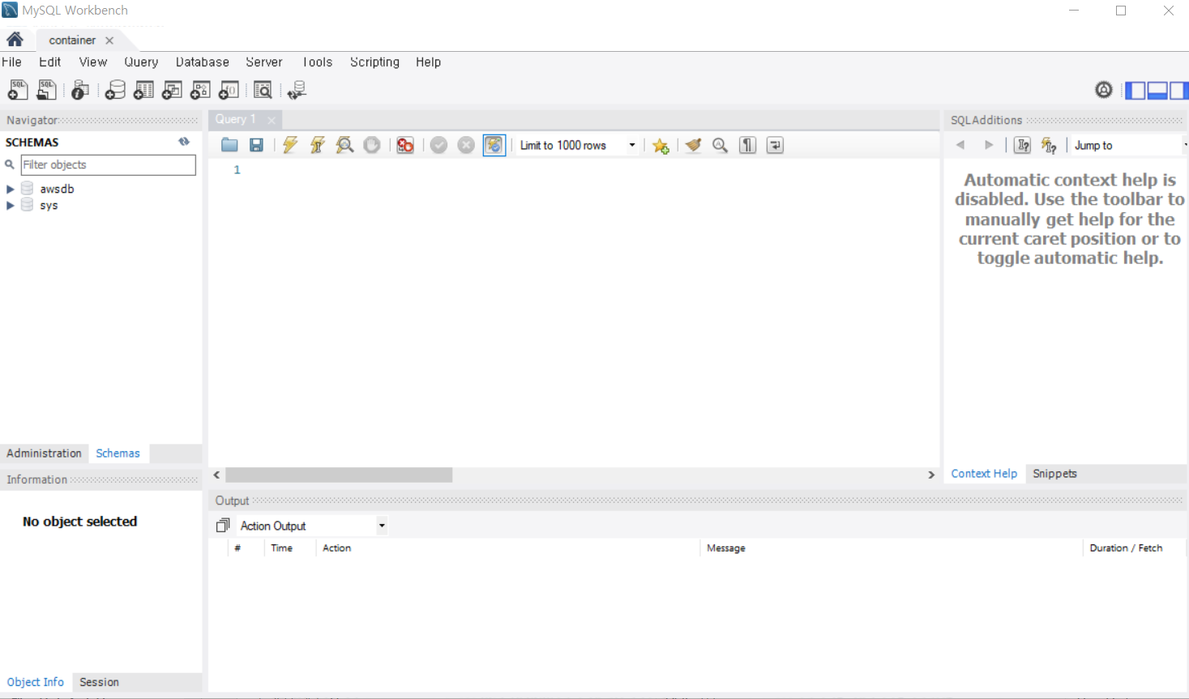
Task: Toggle the left sidebar panel
Action: [x=1136, y=90]
